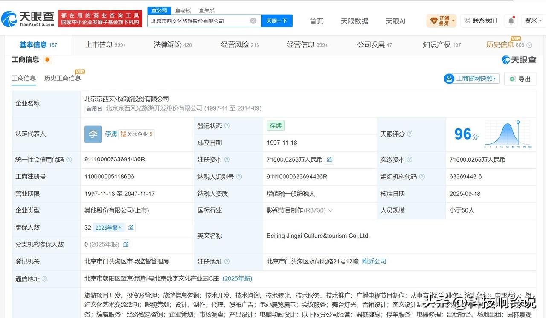Click 北京市门头沟区市场监督管理局 value
Image resolution: width=546 pixels, height=318 pixels.
coord(127,261)
